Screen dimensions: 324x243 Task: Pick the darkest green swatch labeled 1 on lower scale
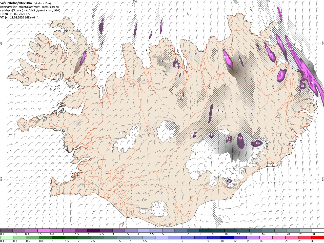[x=58, y=238]
